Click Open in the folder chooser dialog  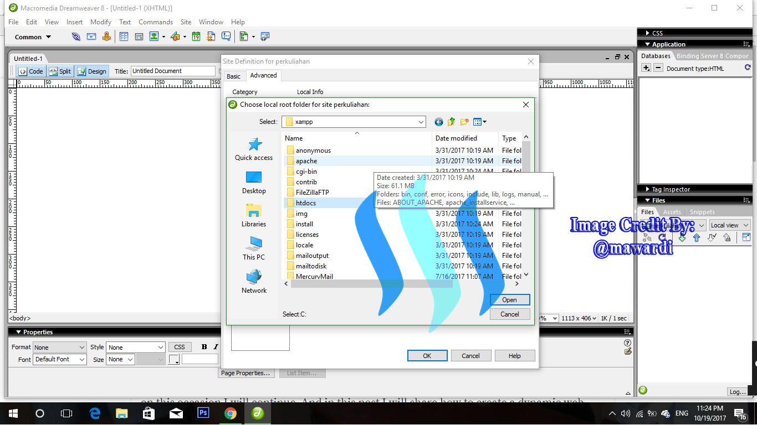510,300
